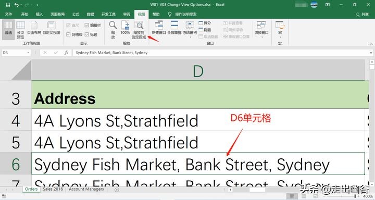Open the Account Managers sheet tab
The image size is (375, 200).
(86, 189)
